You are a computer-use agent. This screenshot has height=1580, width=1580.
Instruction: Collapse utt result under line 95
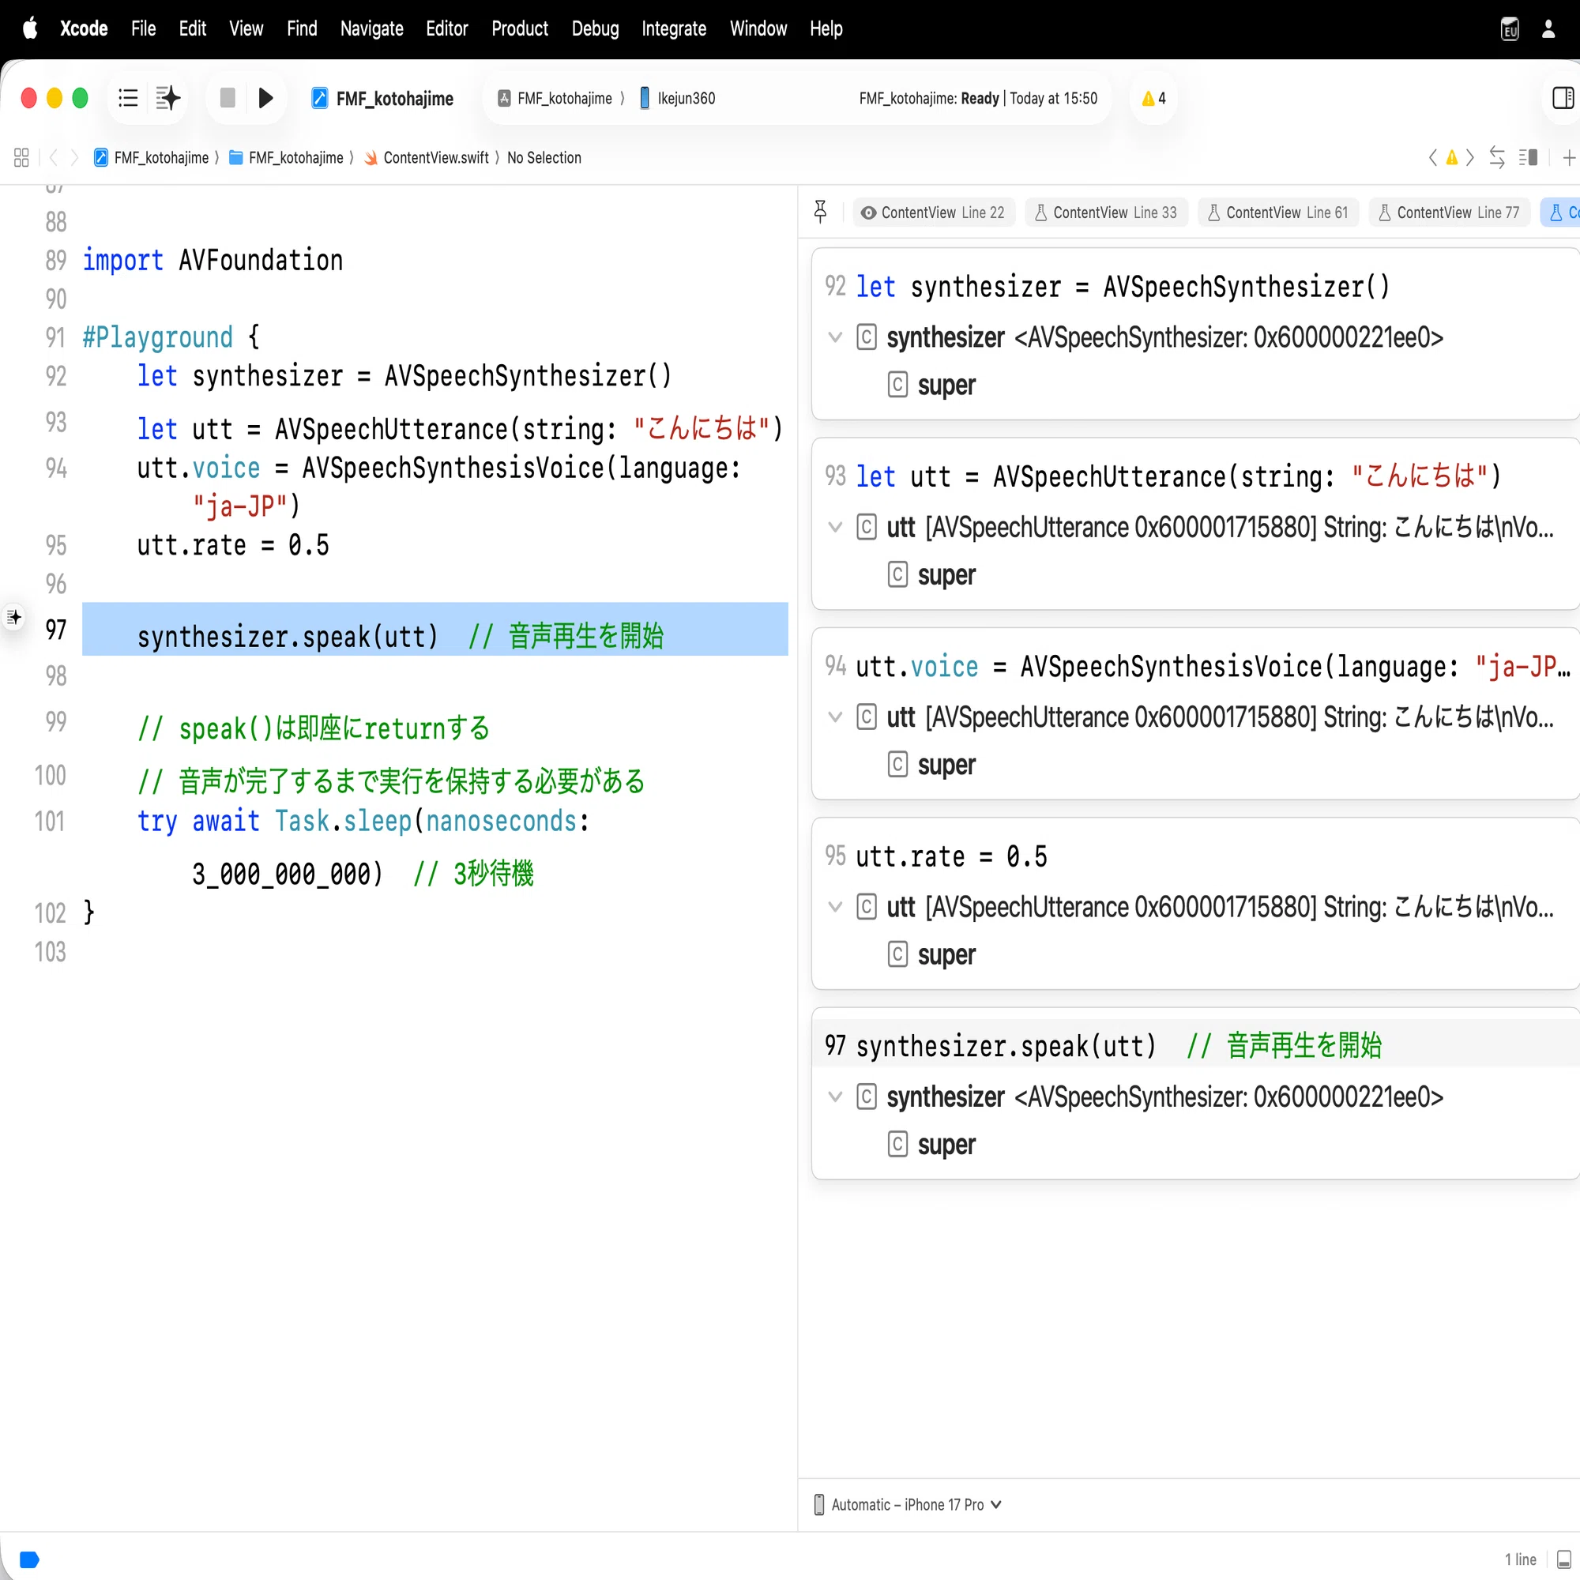tap(835, 906)
